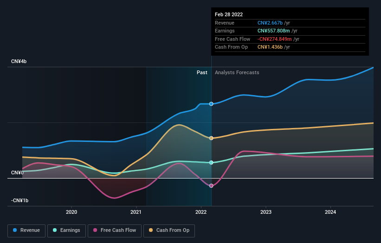Click the CN¥2.667b revenue value

[x=270, y=23]
